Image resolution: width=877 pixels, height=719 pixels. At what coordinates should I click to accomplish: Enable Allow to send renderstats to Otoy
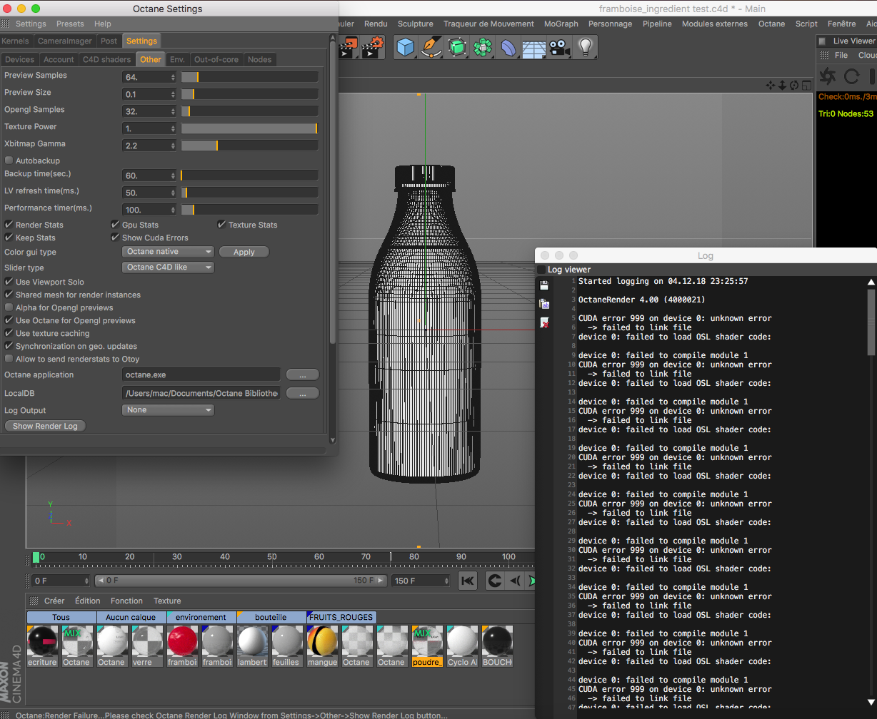(x=9, y=359)
